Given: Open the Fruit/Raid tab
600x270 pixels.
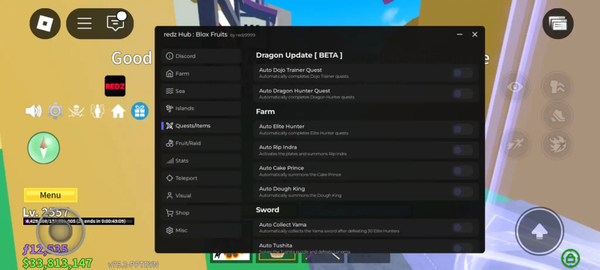Looking at the screenshot, I should coord(201,143).
